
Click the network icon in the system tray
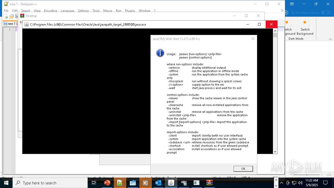294,183
